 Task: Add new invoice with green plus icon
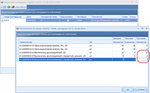(x=9, y=7)
